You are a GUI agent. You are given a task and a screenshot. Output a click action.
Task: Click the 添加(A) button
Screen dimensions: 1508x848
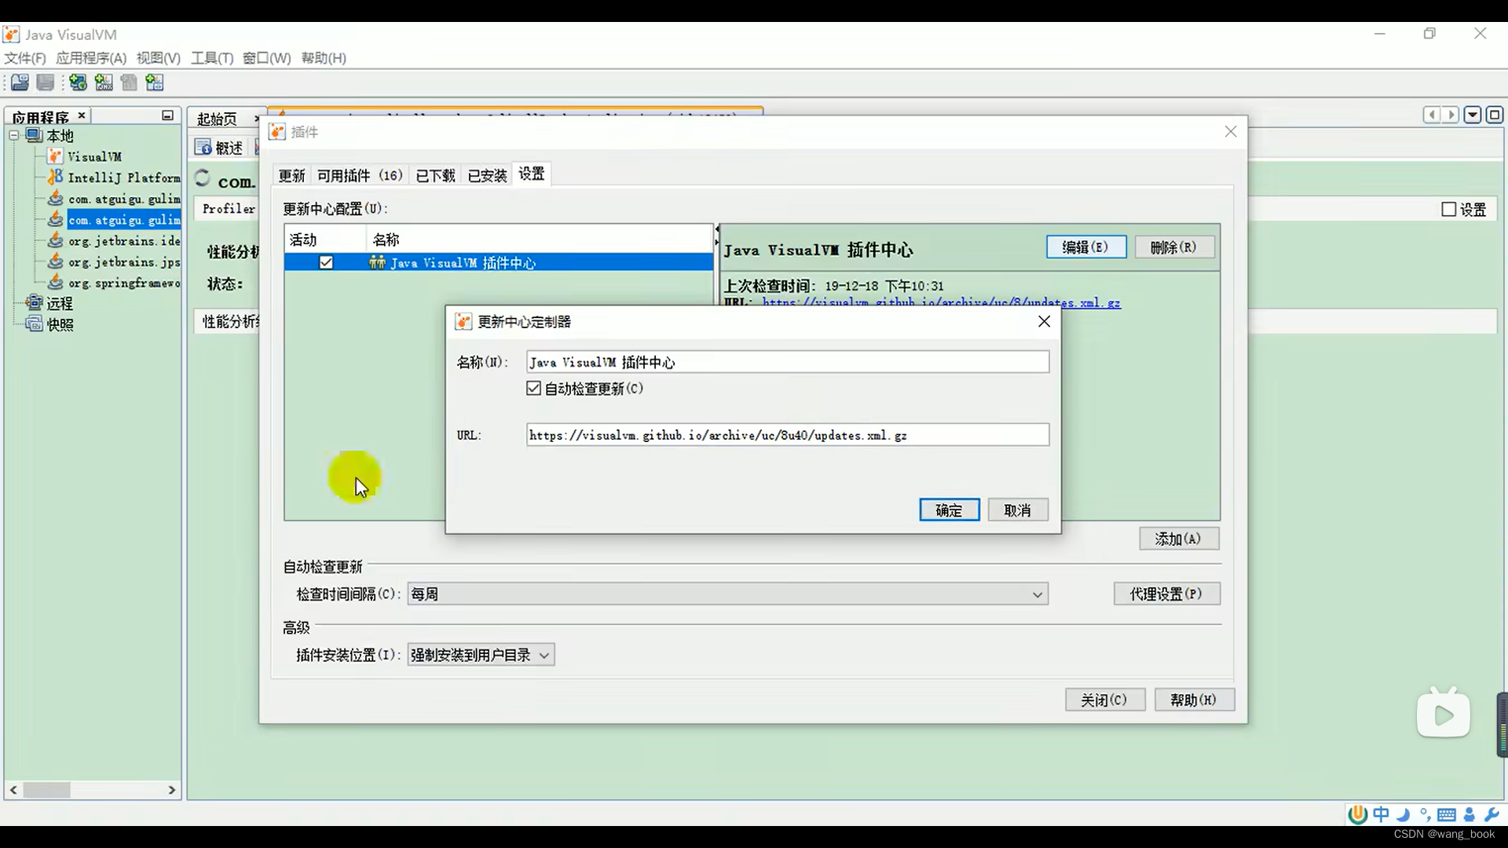(1179, 539)
